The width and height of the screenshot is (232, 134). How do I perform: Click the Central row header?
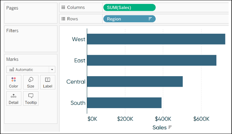pyautogui.click(x=76, y=82)
